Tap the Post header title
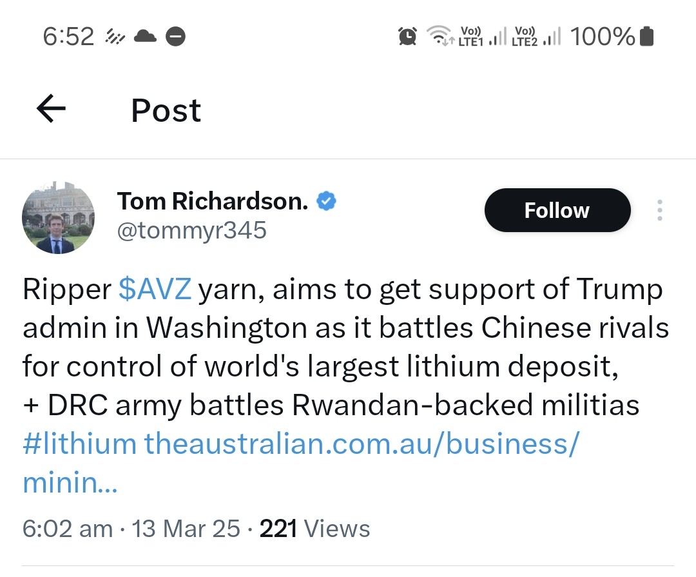The image size is (696, 577). (x=166, y=110)
